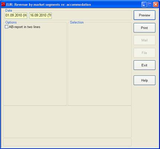The height and width of the screenshot is (149, 160).
Task: Minimize the Revenue by market segments window
Action: click(x=144, y=4)
